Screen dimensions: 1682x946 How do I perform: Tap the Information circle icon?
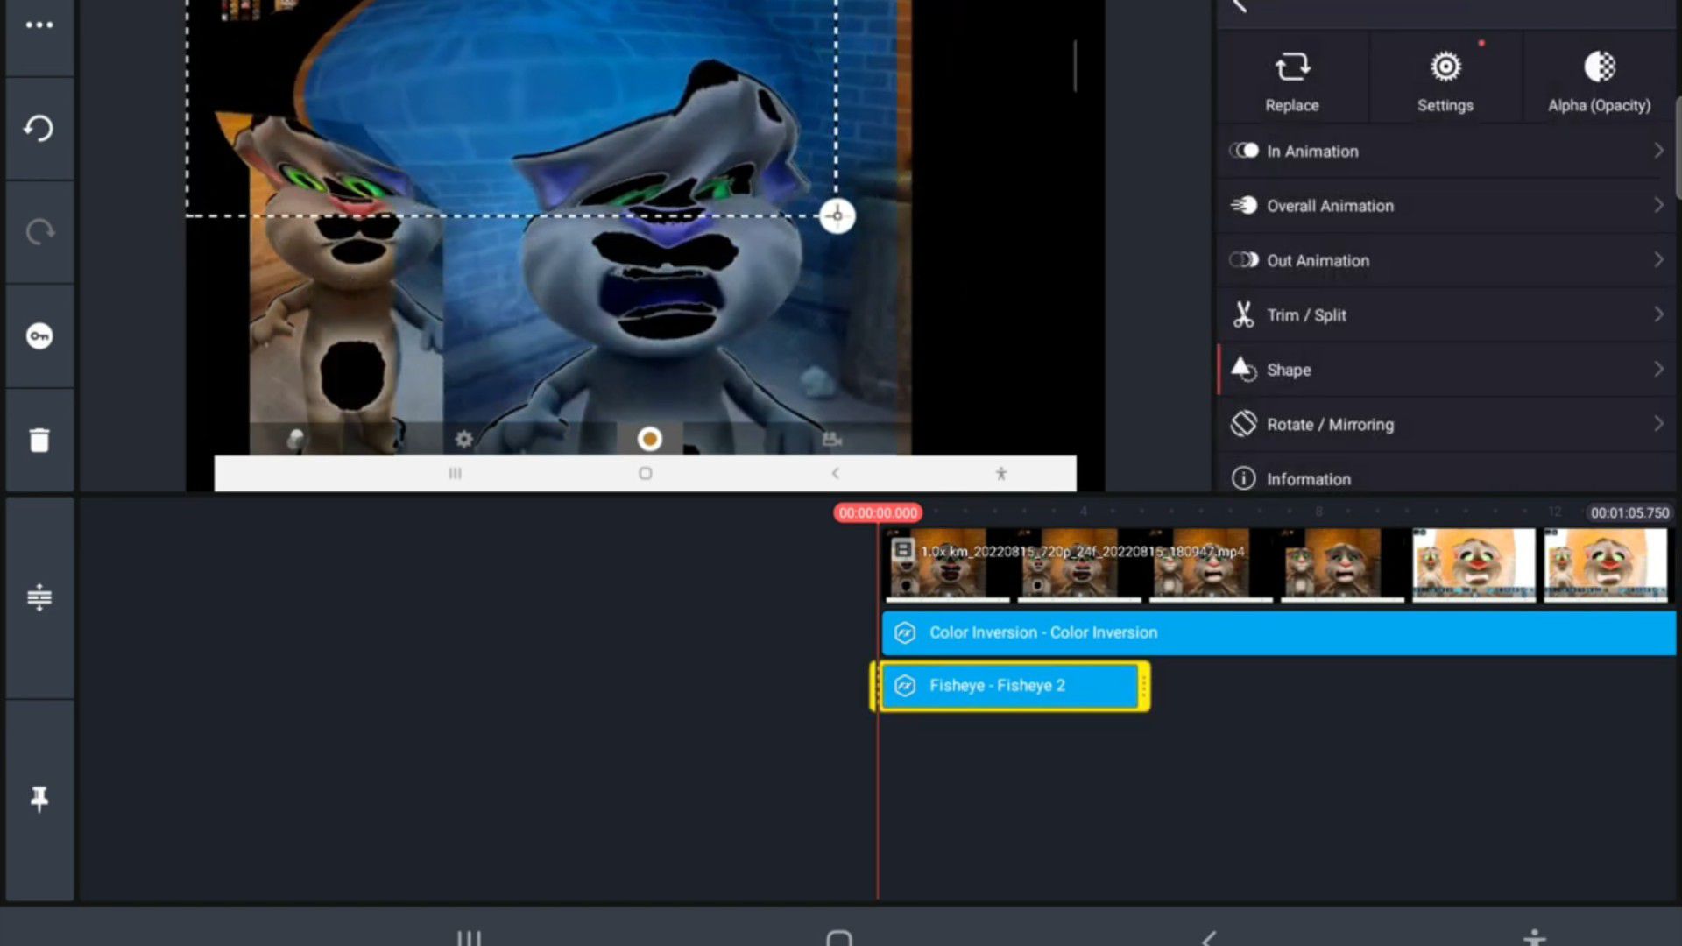coord(1243,478)
